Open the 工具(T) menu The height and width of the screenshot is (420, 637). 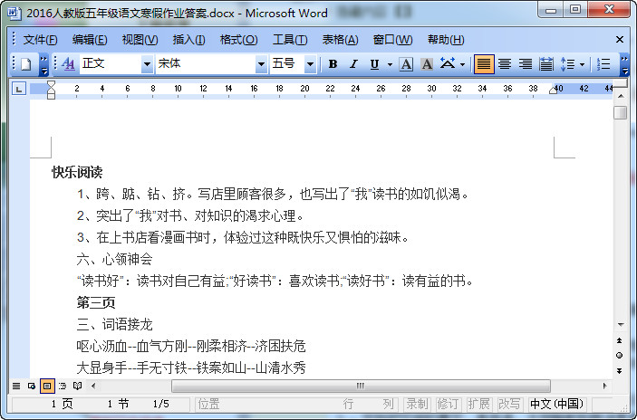pyautogui.click(x=290, y=40)
